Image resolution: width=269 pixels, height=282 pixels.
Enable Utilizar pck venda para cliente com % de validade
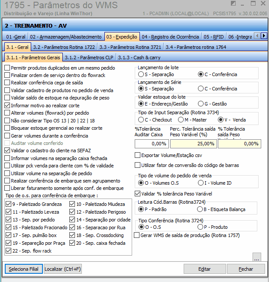tap(7, 166)
